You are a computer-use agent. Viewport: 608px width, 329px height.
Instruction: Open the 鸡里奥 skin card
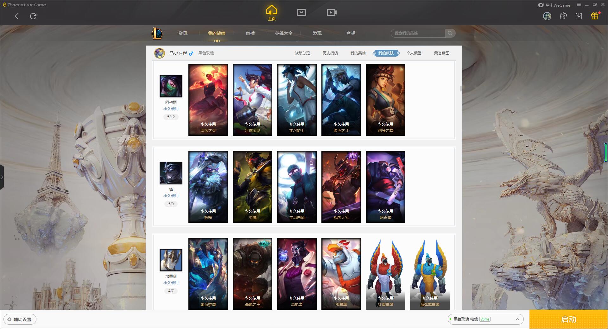point(341,274)
